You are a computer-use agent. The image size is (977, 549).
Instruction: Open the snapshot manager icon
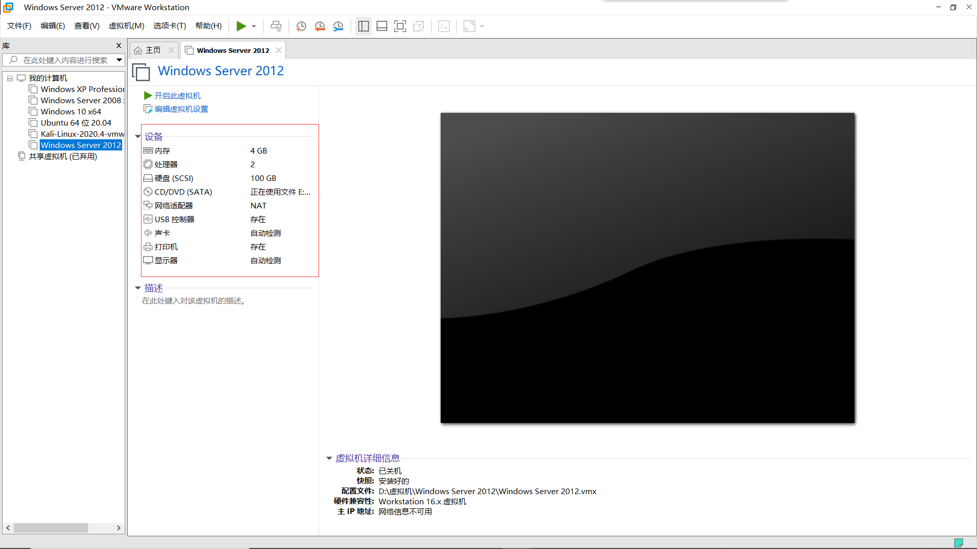tap(338, 26)
